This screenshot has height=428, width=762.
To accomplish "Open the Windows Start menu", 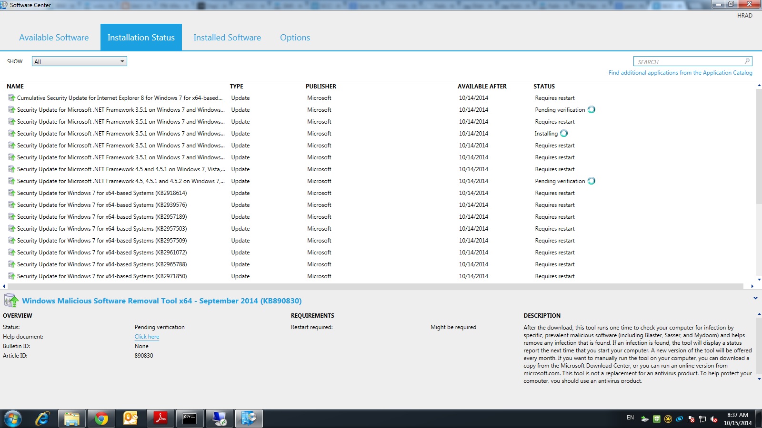I will pyautogui.click(x=13, y=418).
